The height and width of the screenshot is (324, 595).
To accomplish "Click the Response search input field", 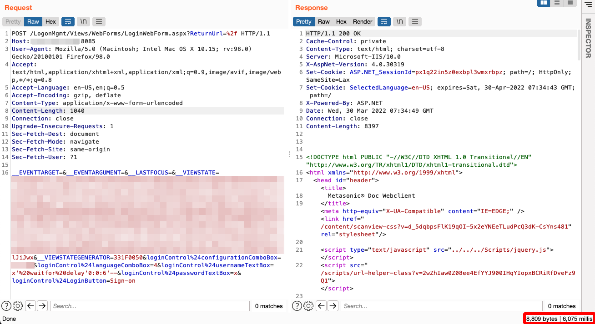I will (441, 306).
